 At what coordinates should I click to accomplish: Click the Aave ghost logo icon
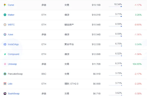(5, 34)
